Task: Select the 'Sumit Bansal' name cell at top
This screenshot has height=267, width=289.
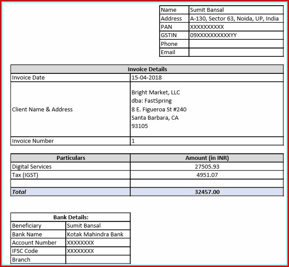Action: [x=236, y=10]
